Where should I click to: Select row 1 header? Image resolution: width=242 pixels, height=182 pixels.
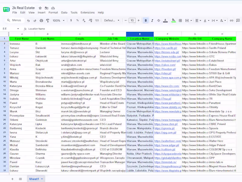5,39
